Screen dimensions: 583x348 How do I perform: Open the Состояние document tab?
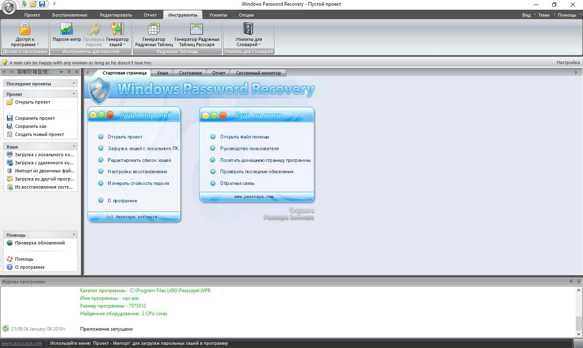190,73
